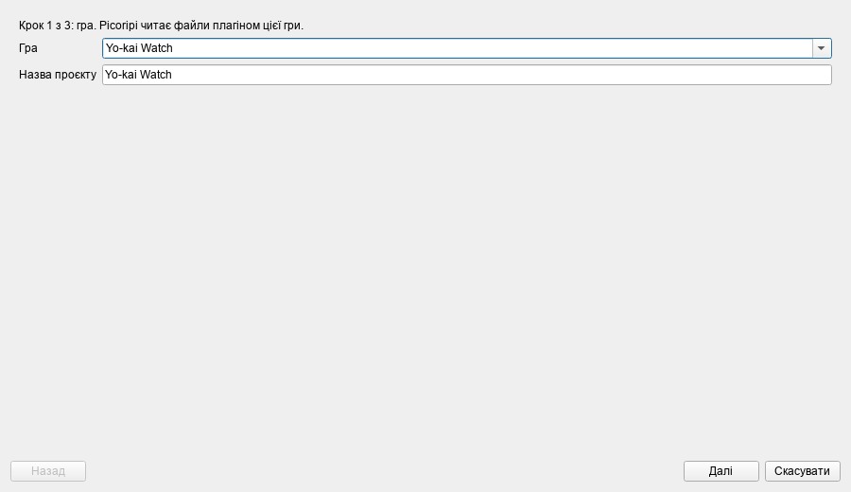This screenshot has width=851, height=492.
Task: Click the Назва проєкту label
Action: tap(58, 75)
